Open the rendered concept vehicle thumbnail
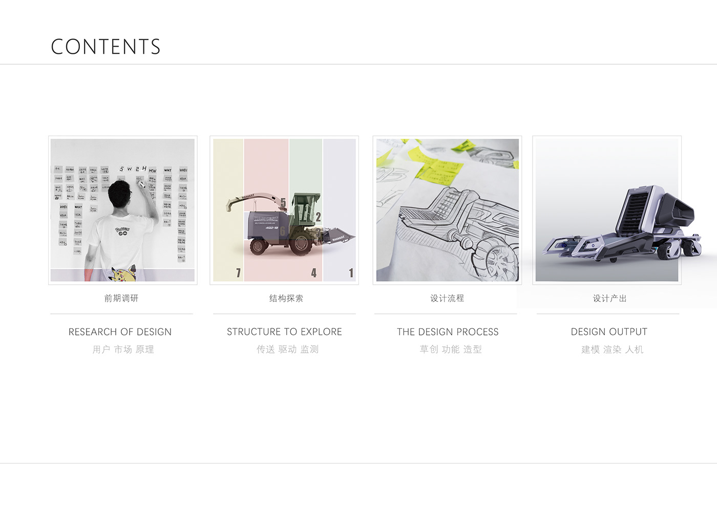Viewport: 717px width, 507px height. 607,210
